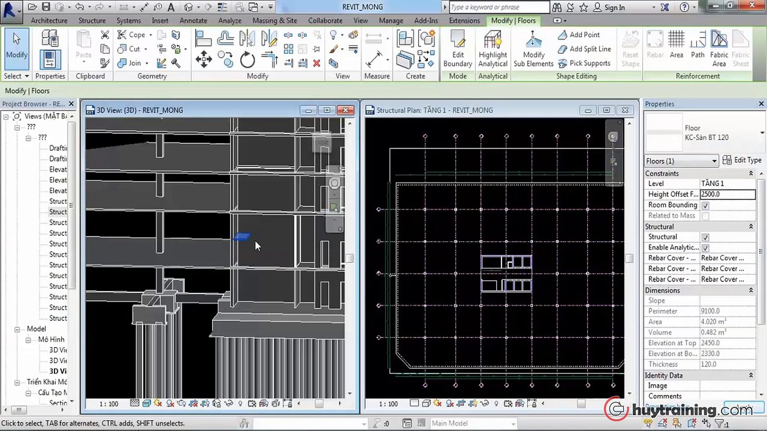Open the floor type selector dropdown arrow
Viewport: 767px width, 431px height.
click(762, 132)
